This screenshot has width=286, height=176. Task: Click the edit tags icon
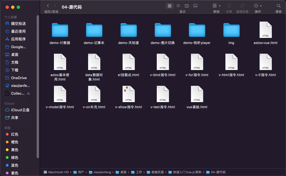point(242,6)
